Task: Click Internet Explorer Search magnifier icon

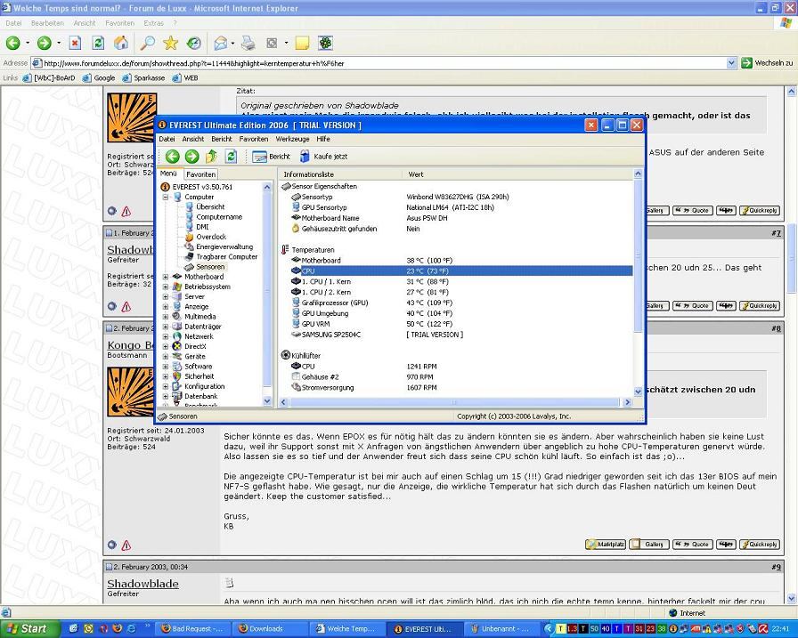Action: [148, 44]
